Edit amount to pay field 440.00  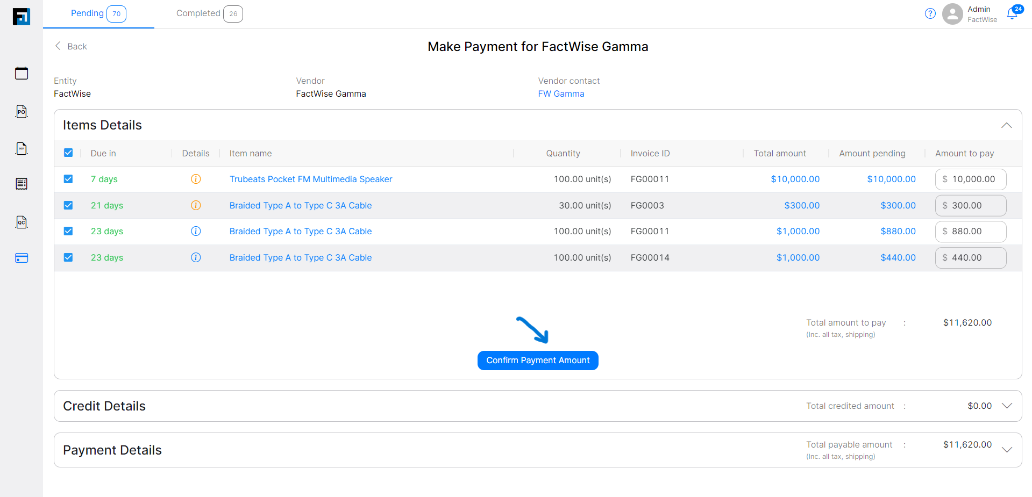[971, 257]
